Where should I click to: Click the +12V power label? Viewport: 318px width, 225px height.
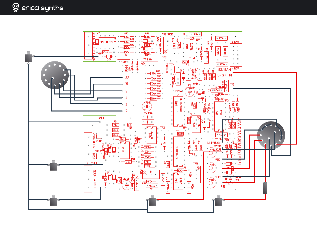235,42
